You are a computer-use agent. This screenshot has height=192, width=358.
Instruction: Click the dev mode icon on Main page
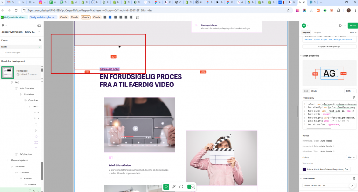40,47
